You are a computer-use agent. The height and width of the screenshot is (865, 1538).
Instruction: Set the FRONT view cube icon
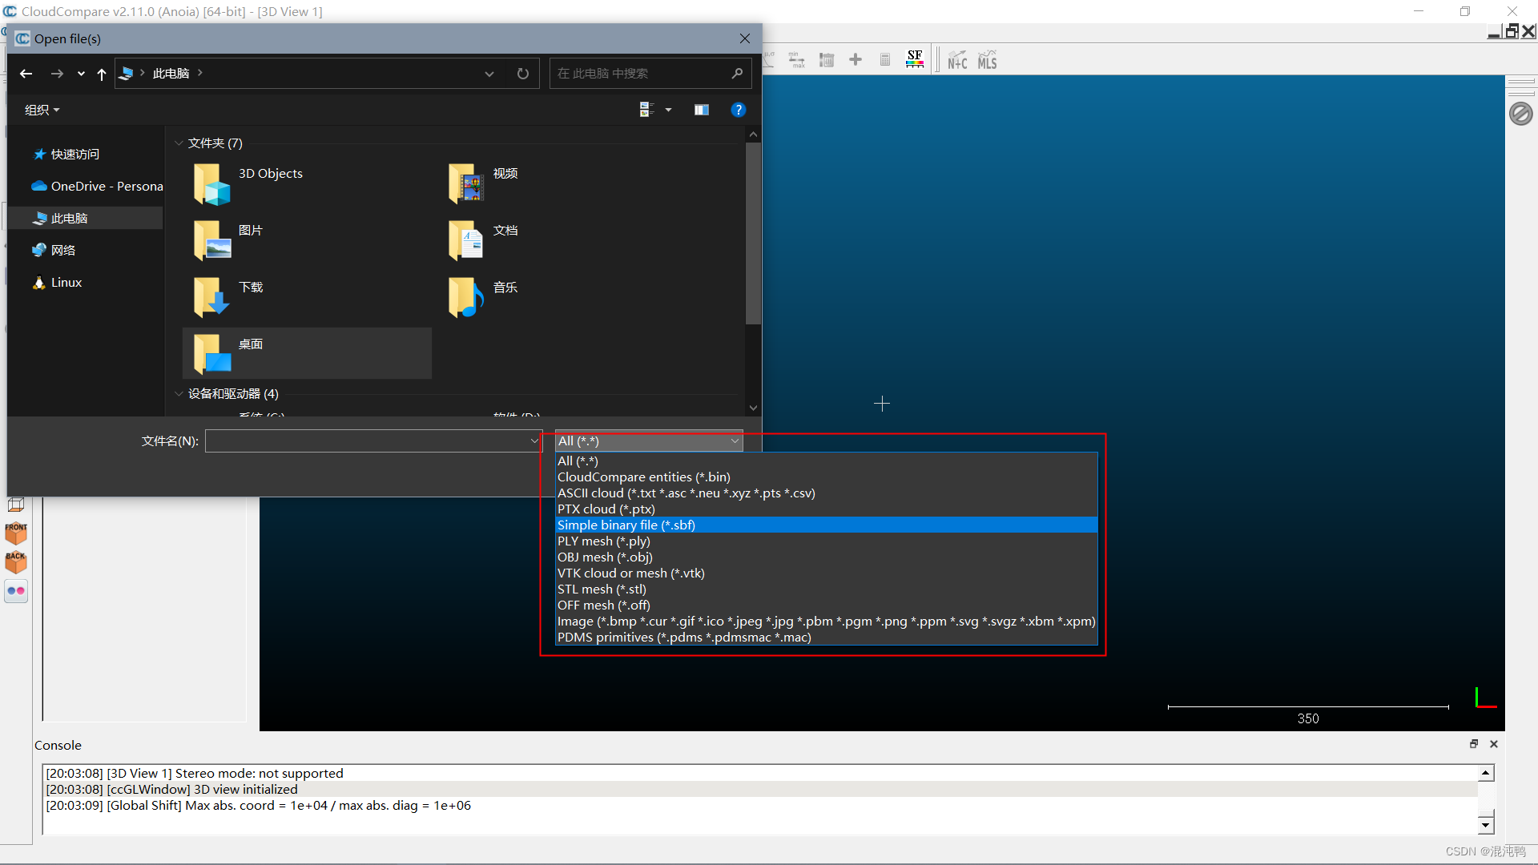(x=16, y=532)
